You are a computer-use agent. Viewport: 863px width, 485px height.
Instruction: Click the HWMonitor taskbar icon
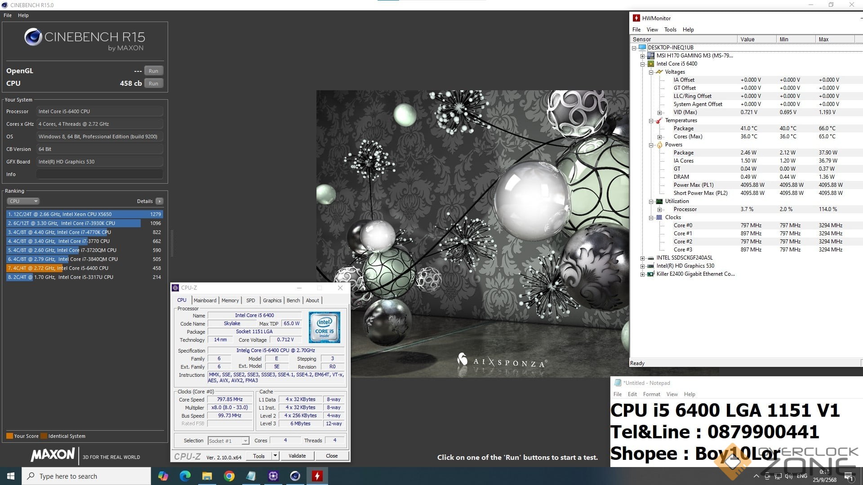(317, 476)
